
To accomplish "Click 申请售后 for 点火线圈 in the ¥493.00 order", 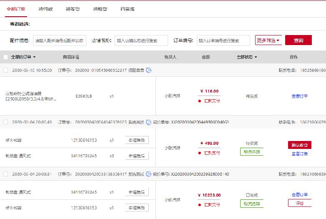I will tap(137, 140).
